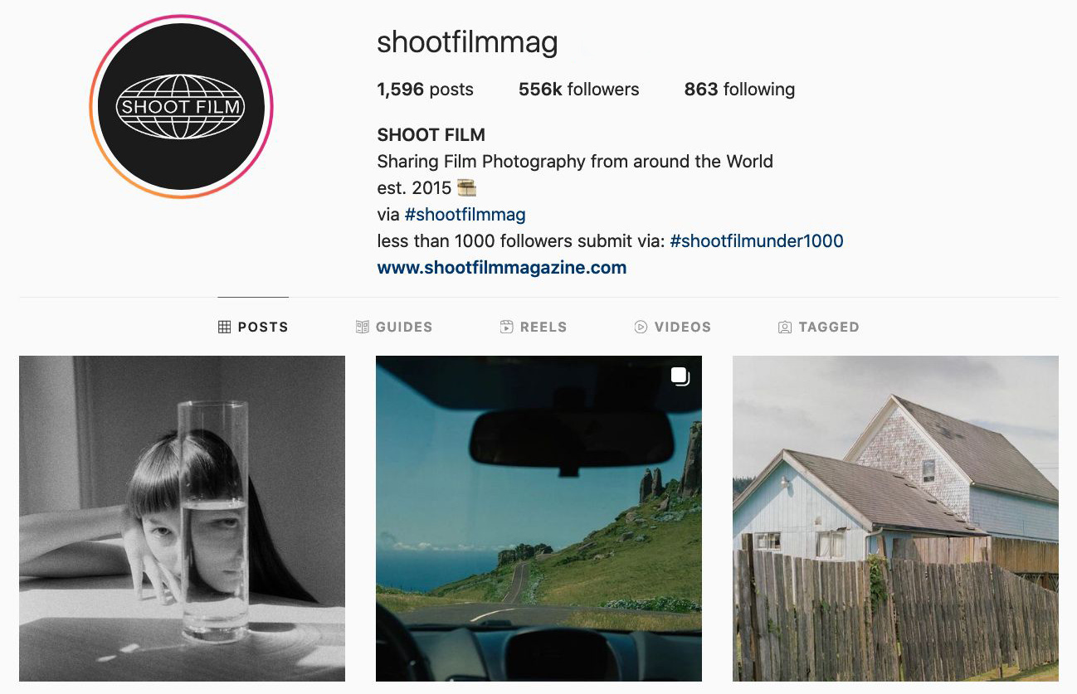The width and height of the screenshot is (1077, 694).
Task: Click the Guides tab icon
Action: coord(362,327)
